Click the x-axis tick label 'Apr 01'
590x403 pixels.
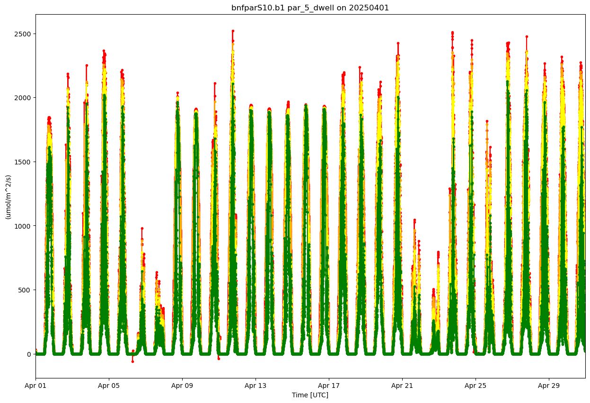coord(36,385)
